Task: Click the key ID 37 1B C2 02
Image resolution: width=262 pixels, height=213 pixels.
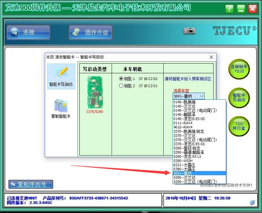Action: point(148,79)
